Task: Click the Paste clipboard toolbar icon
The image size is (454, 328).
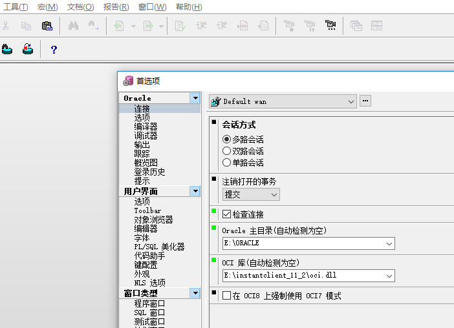Action: point(47,26)
